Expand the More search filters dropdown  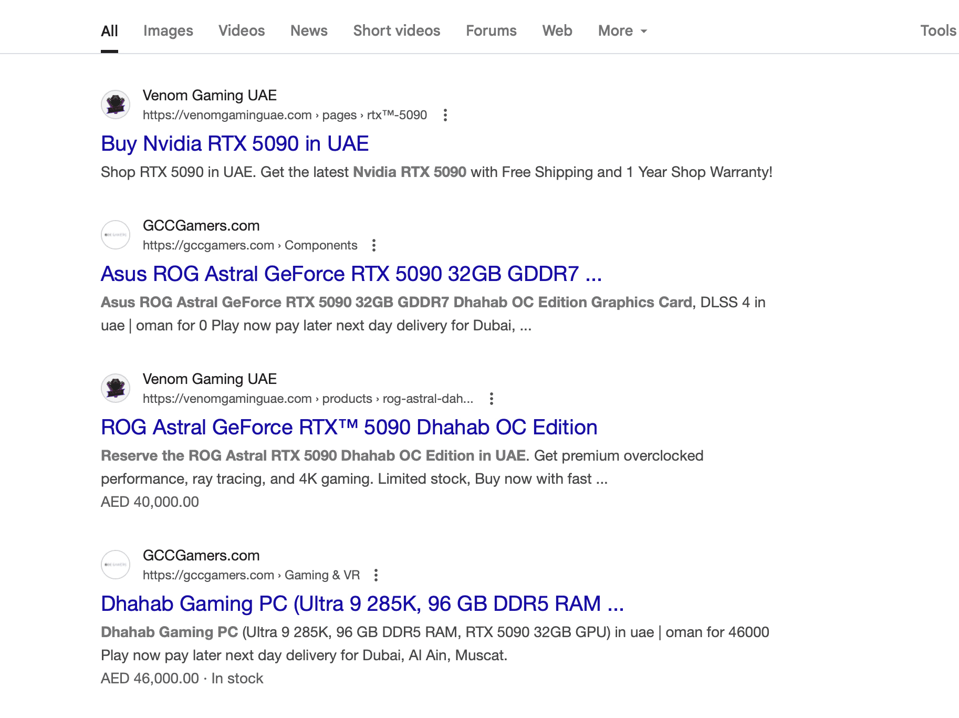click(x=623, y=30)
